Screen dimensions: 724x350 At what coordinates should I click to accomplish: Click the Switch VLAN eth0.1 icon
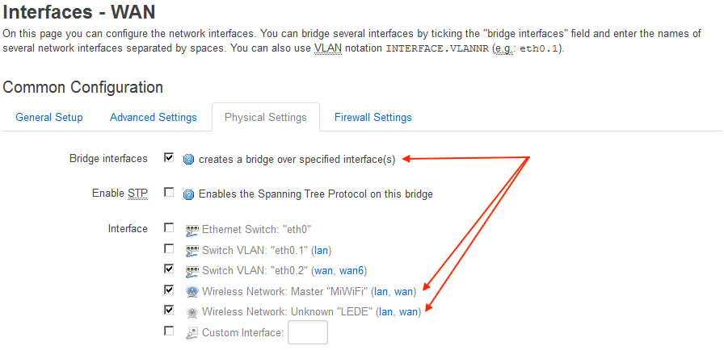click(x=192, y=251)
